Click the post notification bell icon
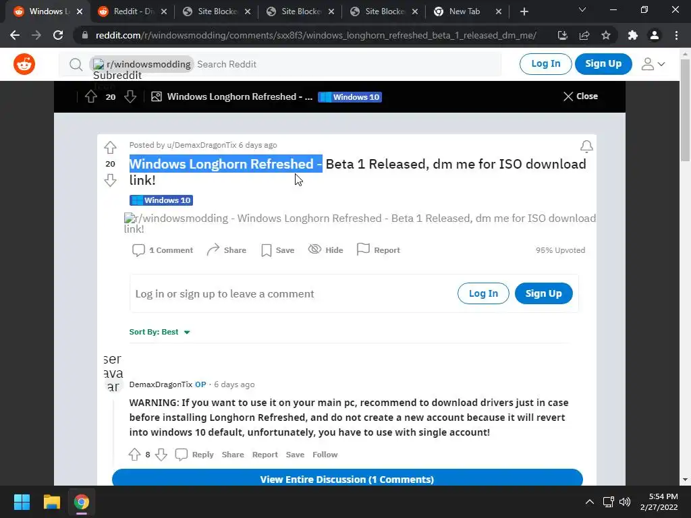The width and height of the screenshot is (691, 518). pyautogui.click(x=586, y=146)
